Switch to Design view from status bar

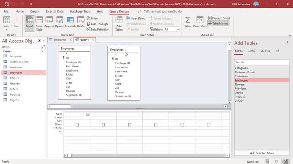286,162
